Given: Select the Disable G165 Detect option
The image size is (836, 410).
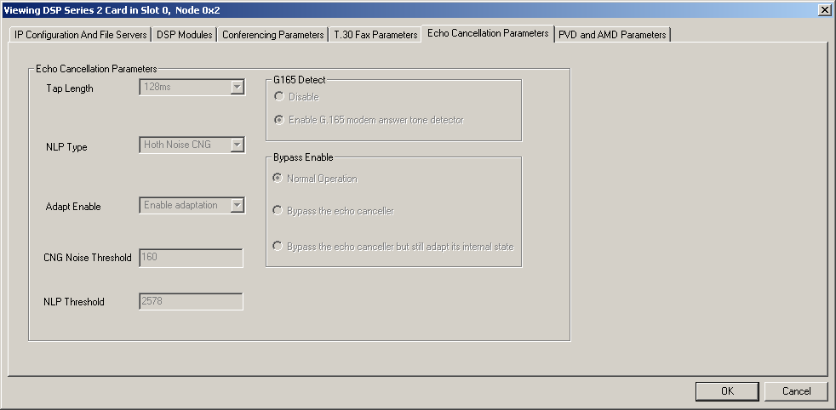Looking at the screenshot, I should tap(279, 97).
